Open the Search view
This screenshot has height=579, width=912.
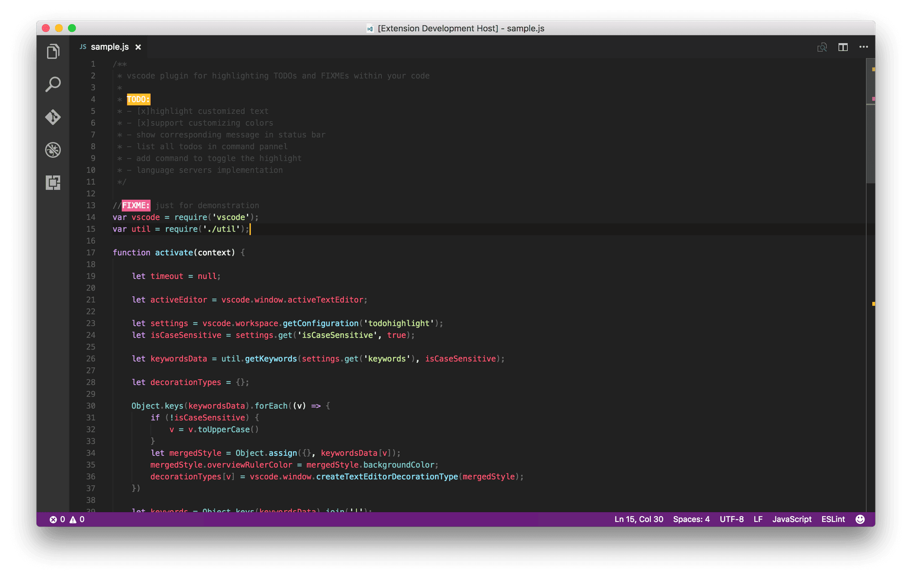[x=53, y=84]
